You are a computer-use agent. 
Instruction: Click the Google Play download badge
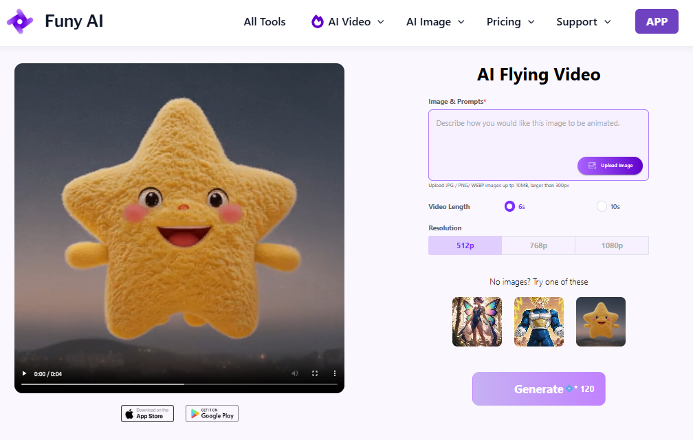[x=212, y=413]
